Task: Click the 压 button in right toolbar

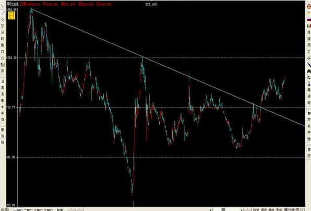Action: pos(309,156)
